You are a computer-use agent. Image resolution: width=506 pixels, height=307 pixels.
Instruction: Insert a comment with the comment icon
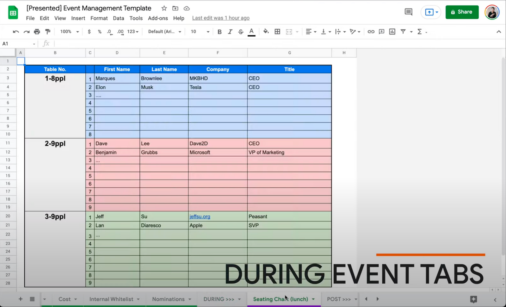(381, 32)
